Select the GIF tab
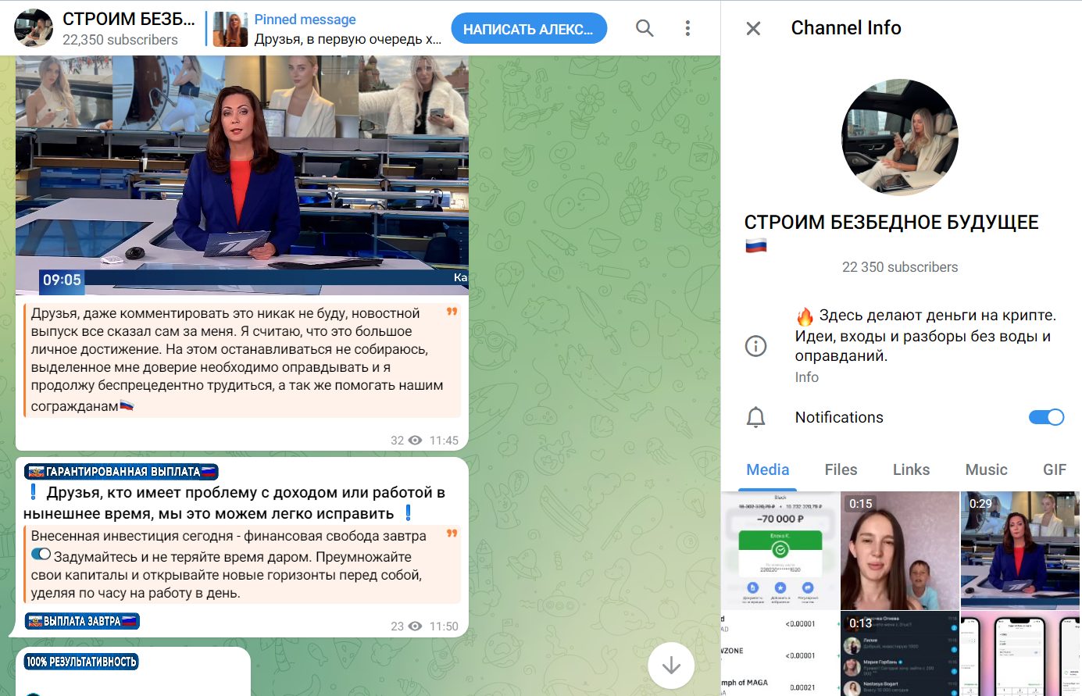 (x=1055, y=469)
